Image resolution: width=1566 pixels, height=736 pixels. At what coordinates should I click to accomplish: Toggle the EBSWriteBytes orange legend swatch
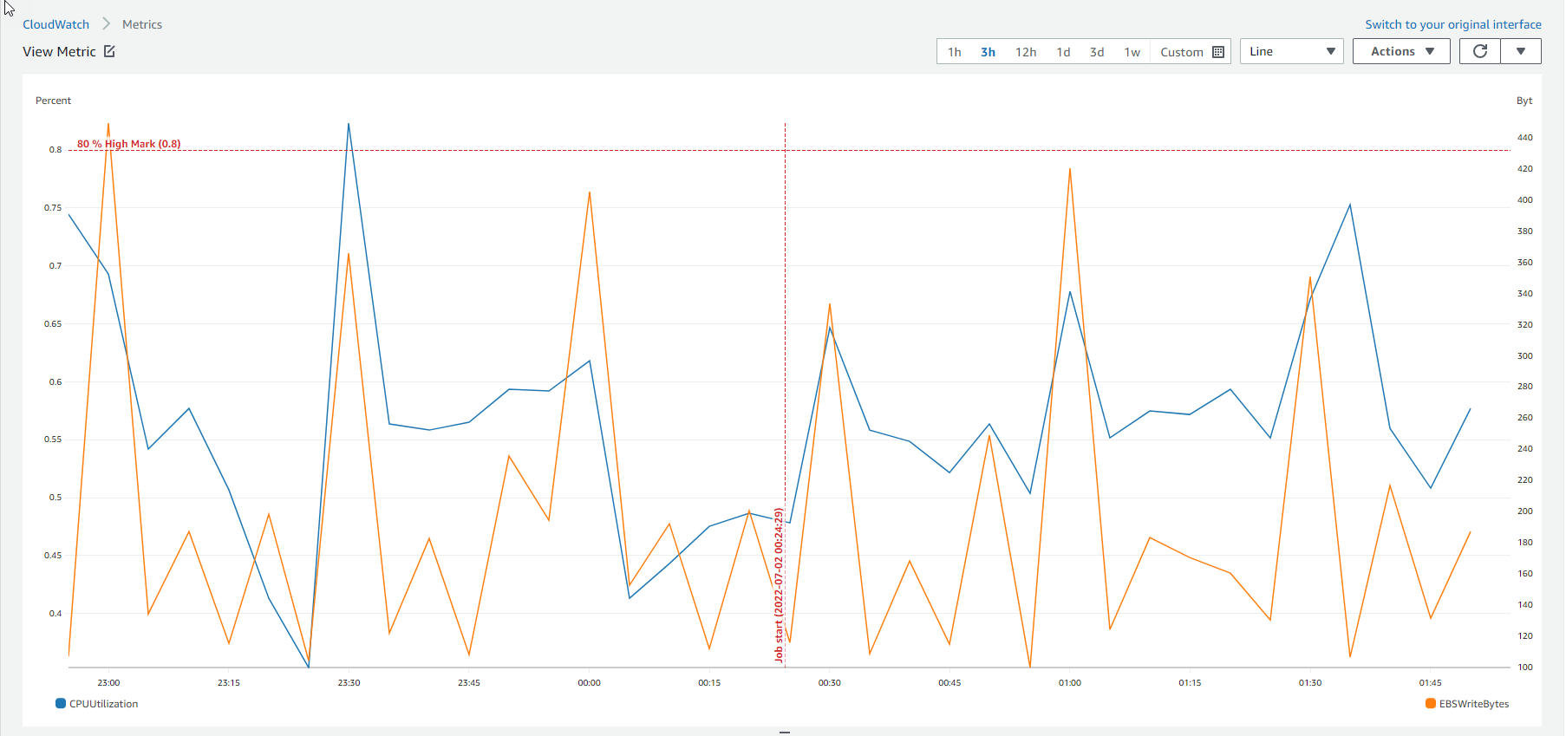tap(1431, 703)
